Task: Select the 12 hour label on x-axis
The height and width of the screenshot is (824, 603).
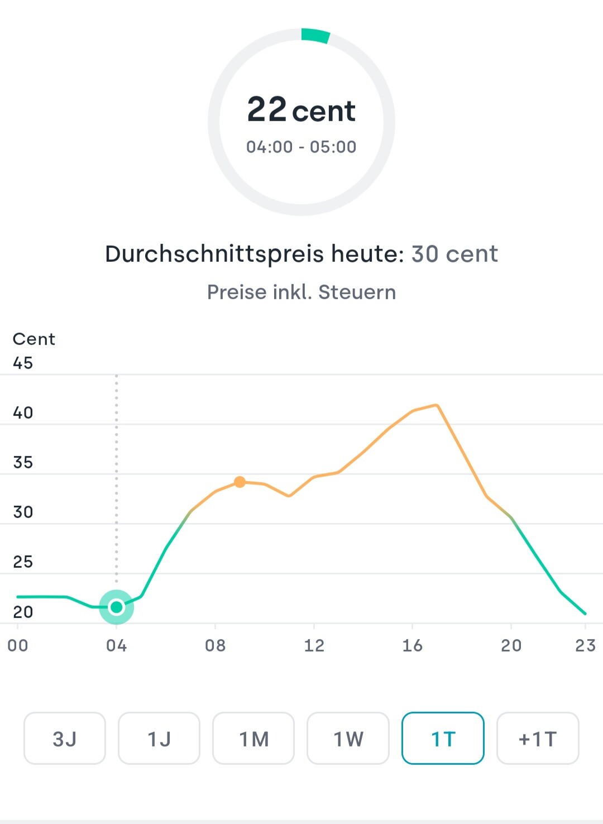Action: click(x=314, y=646)
